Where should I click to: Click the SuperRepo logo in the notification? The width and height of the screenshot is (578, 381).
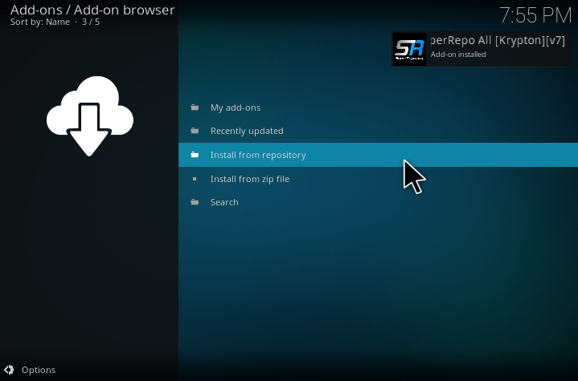[x=409, y=49]
